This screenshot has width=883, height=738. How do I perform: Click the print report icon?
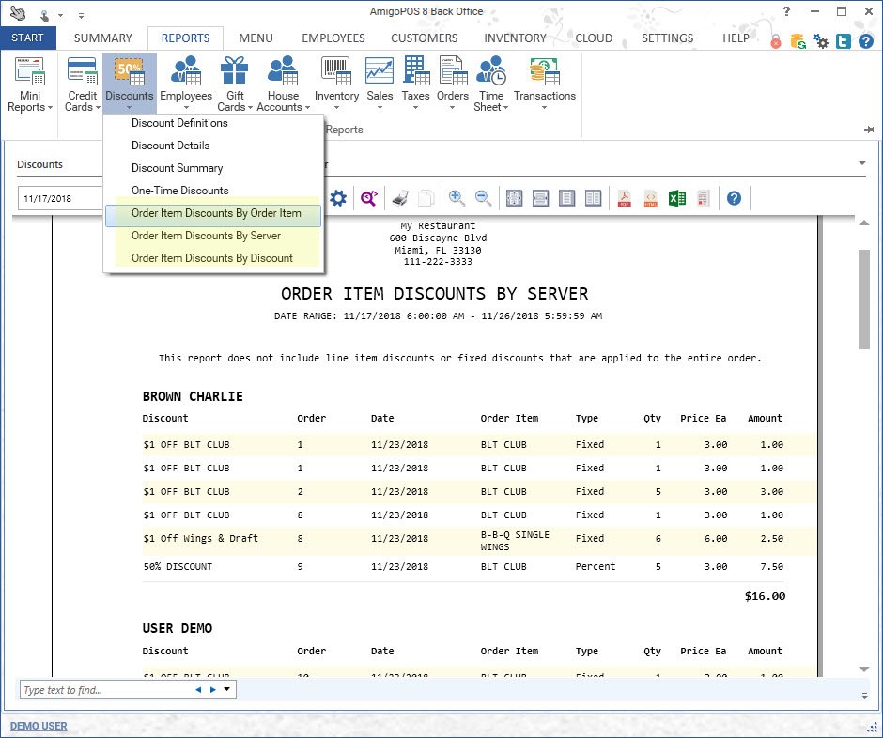point(399,198)
